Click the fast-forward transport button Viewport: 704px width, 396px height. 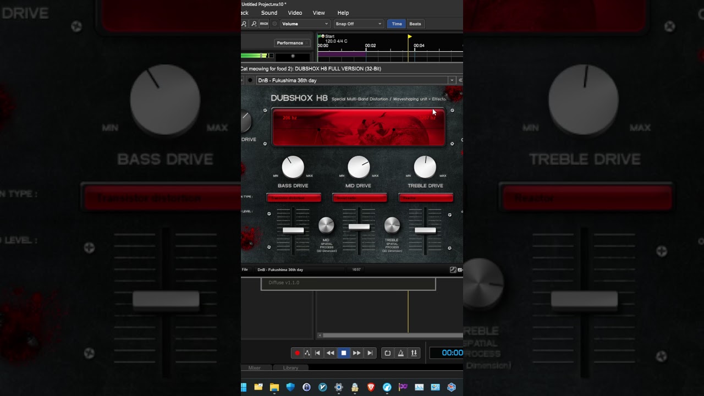point(356,353)
